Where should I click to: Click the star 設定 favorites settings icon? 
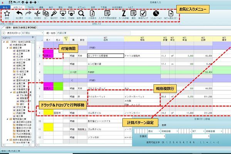(8, 15)
